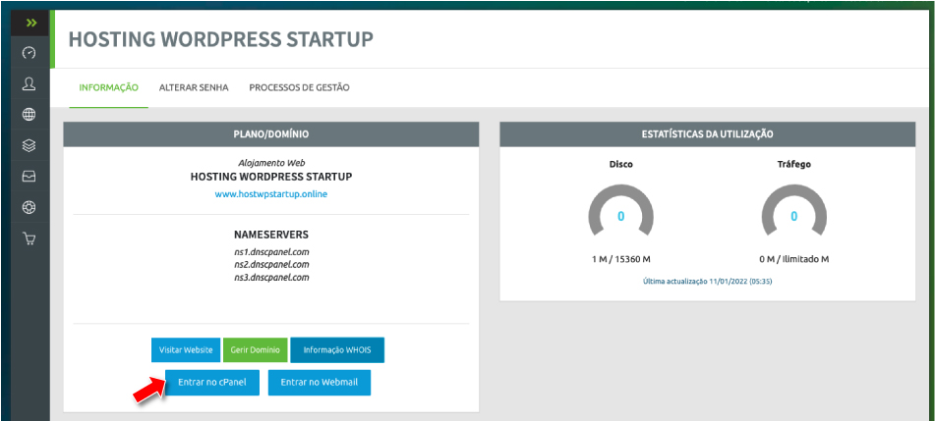Image resolution: width=935 pixels, height=421 pixels.
Task: Expand the sidebar with double-chevron icon
Action: pos(30,22)
